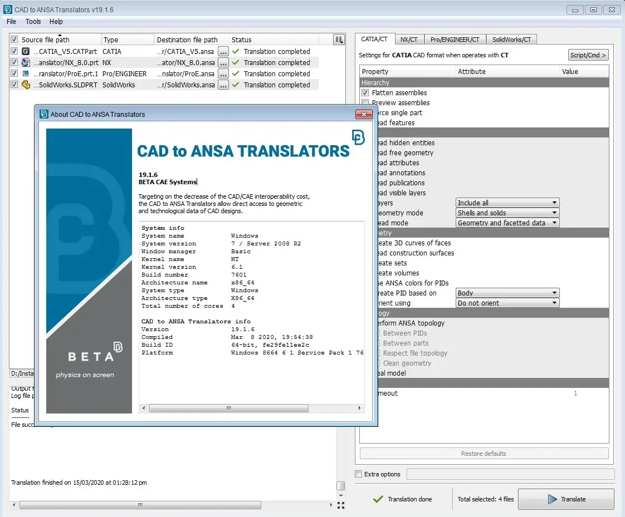Click right arrow of About dialog scrollbar

[359, 408]
